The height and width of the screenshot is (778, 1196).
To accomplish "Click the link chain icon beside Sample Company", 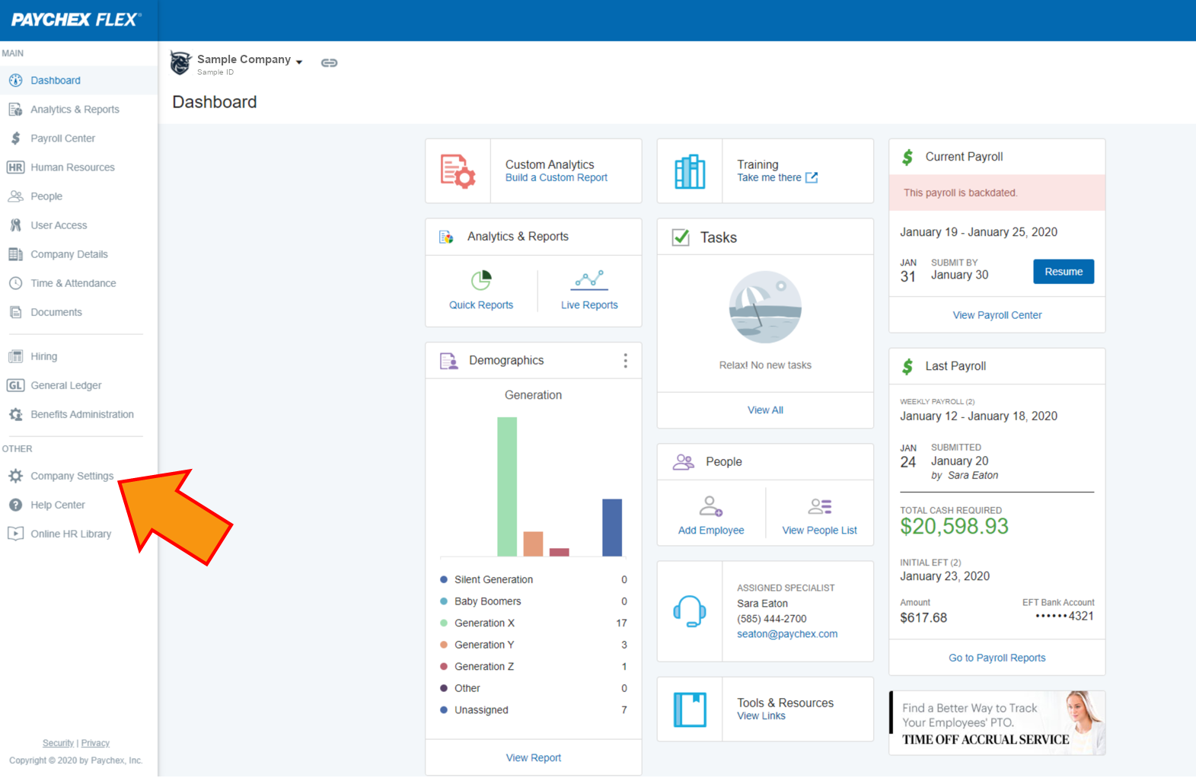I will (x=329, y=62).
